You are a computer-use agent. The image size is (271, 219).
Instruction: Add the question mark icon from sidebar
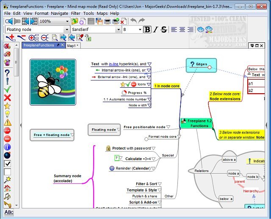(x=7, y=73)
